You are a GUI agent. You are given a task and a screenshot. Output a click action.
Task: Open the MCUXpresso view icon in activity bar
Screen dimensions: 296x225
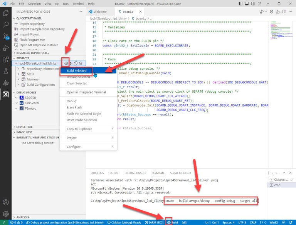pos(6,94)
